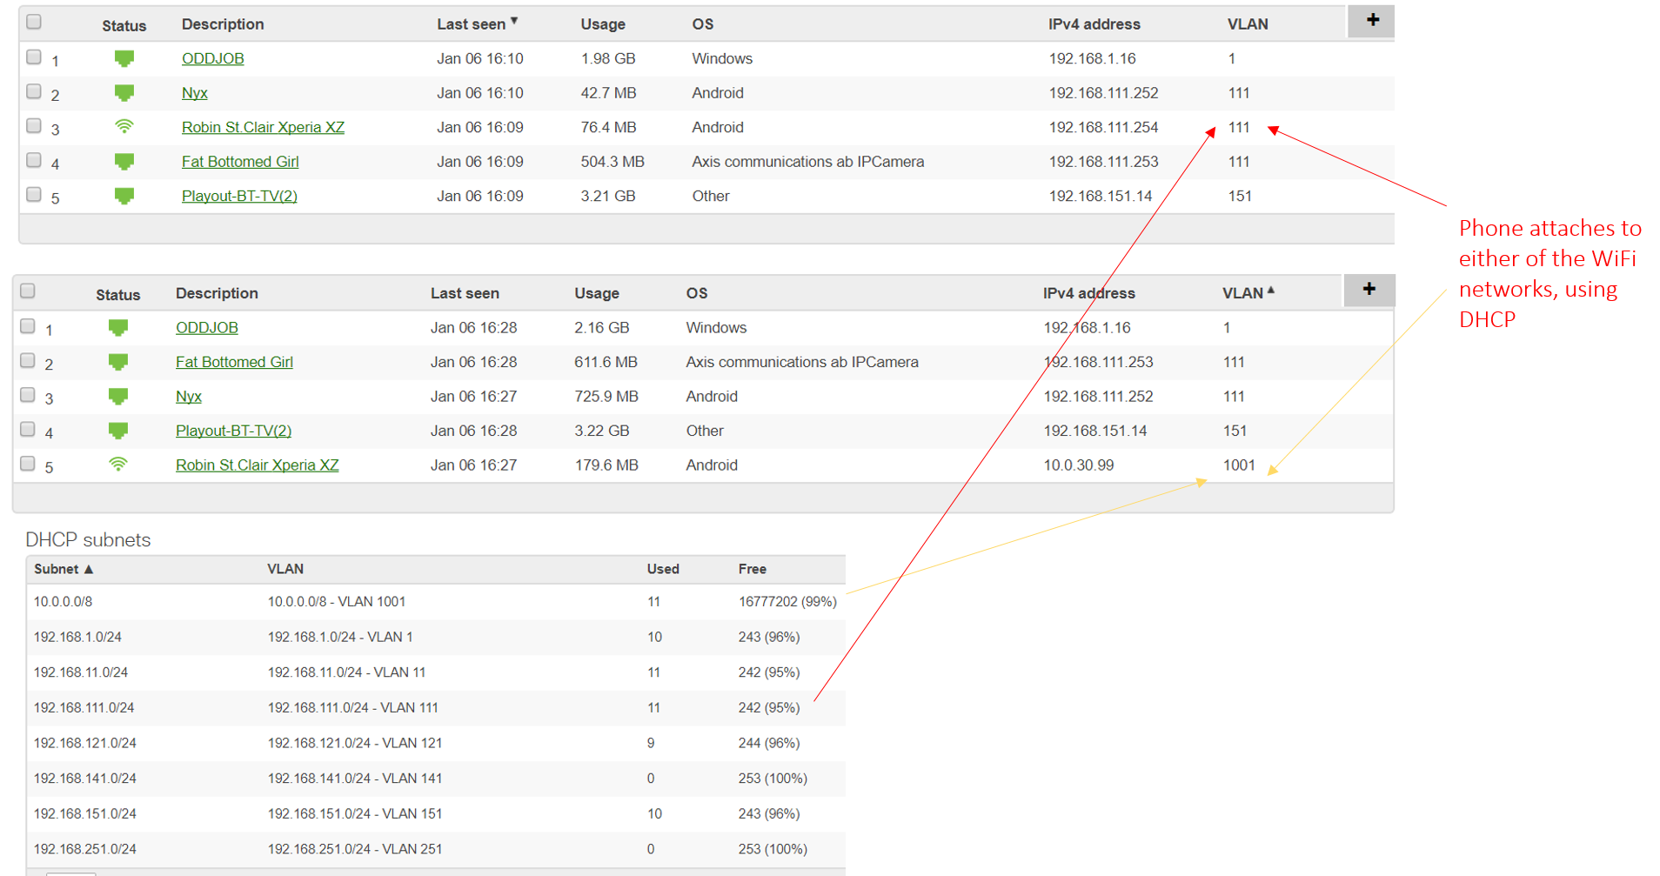The image size is (1660, 876).
Task: Click wired status icon for Fat Bottomed Girl in top table
Action: click(x=124, y=162)
